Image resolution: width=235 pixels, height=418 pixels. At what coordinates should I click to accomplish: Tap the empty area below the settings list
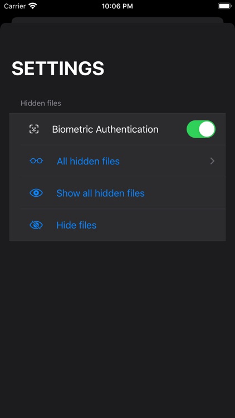click(x=117, y=328)
